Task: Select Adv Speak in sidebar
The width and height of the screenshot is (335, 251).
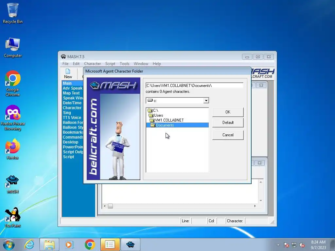Action: (x=72, y=88)
